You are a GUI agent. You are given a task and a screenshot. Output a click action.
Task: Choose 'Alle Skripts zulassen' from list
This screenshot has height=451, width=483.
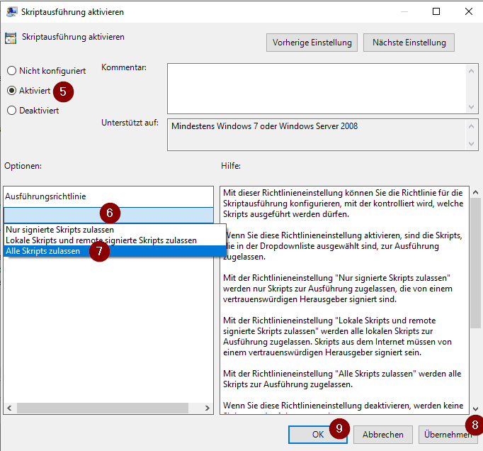point(42,251)
